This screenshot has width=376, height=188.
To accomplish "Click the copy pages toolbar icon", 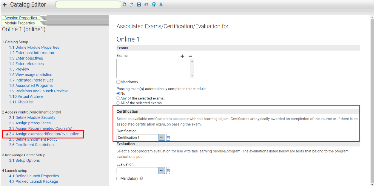I will [131, 4].
